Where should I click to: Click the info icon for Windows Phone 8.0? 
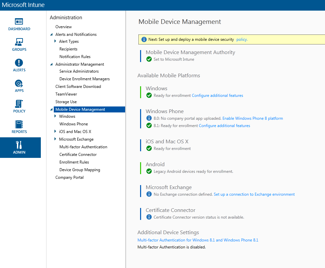[x=149, y=118]
